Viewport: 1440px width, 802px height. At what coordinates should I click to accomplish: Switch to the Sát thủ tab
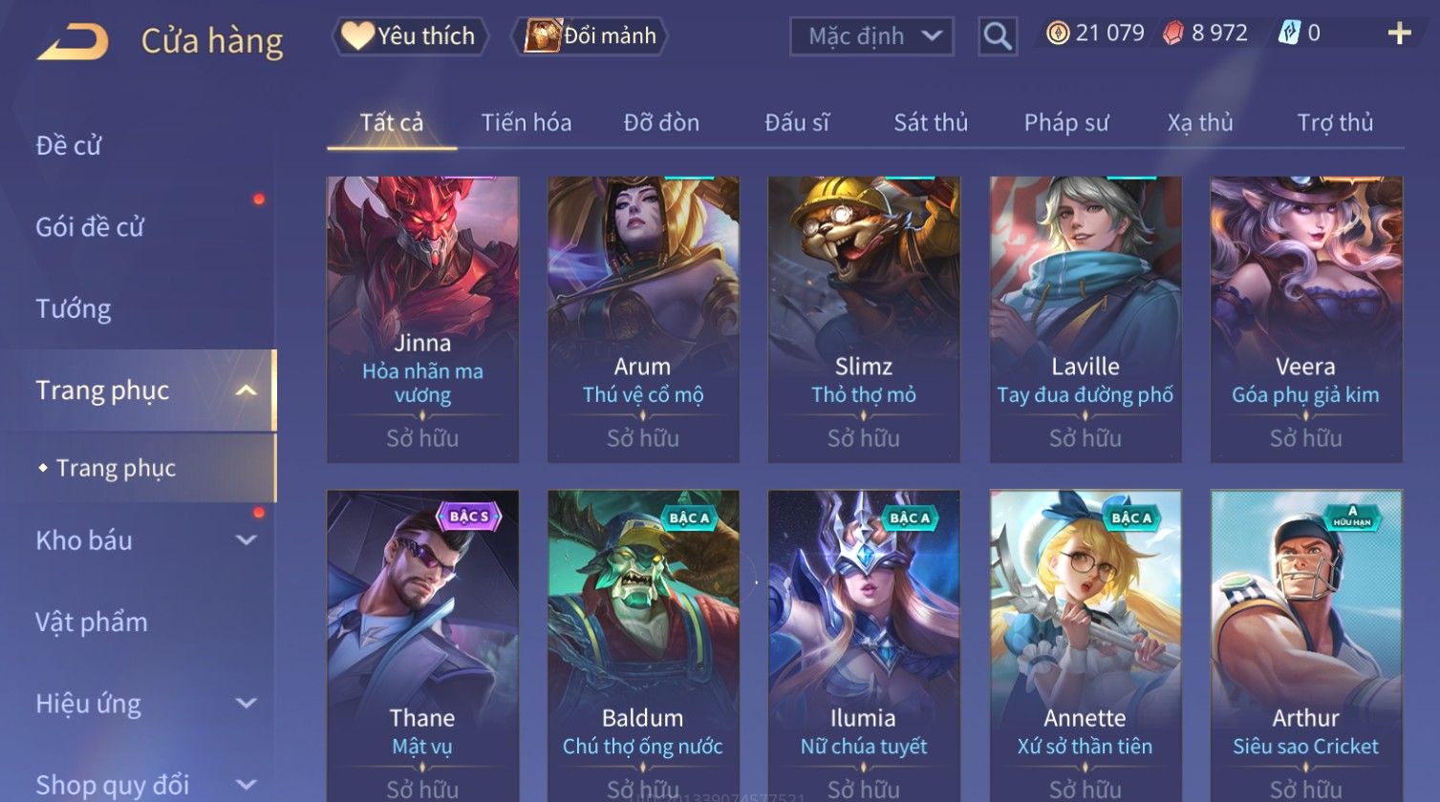point(931,123)
